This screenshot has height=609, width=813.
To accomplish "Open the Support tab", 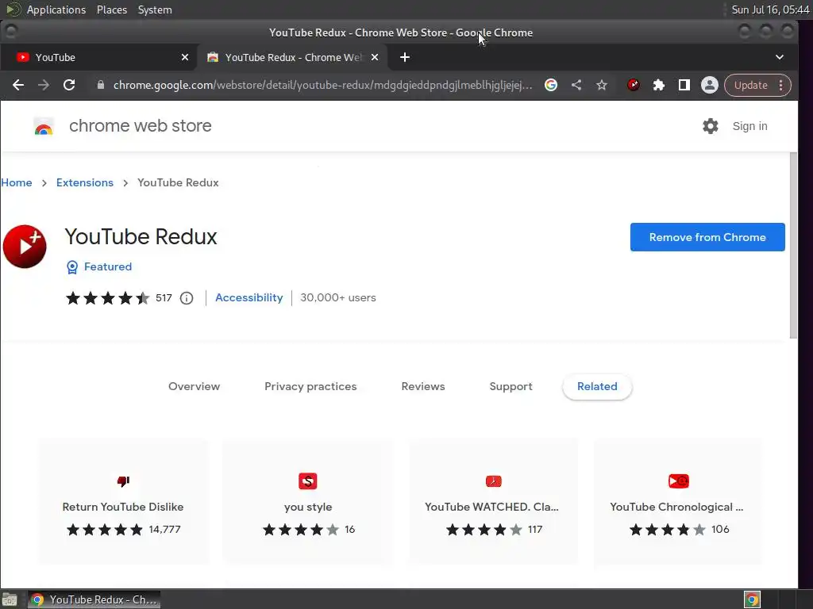I will (511, 386).
